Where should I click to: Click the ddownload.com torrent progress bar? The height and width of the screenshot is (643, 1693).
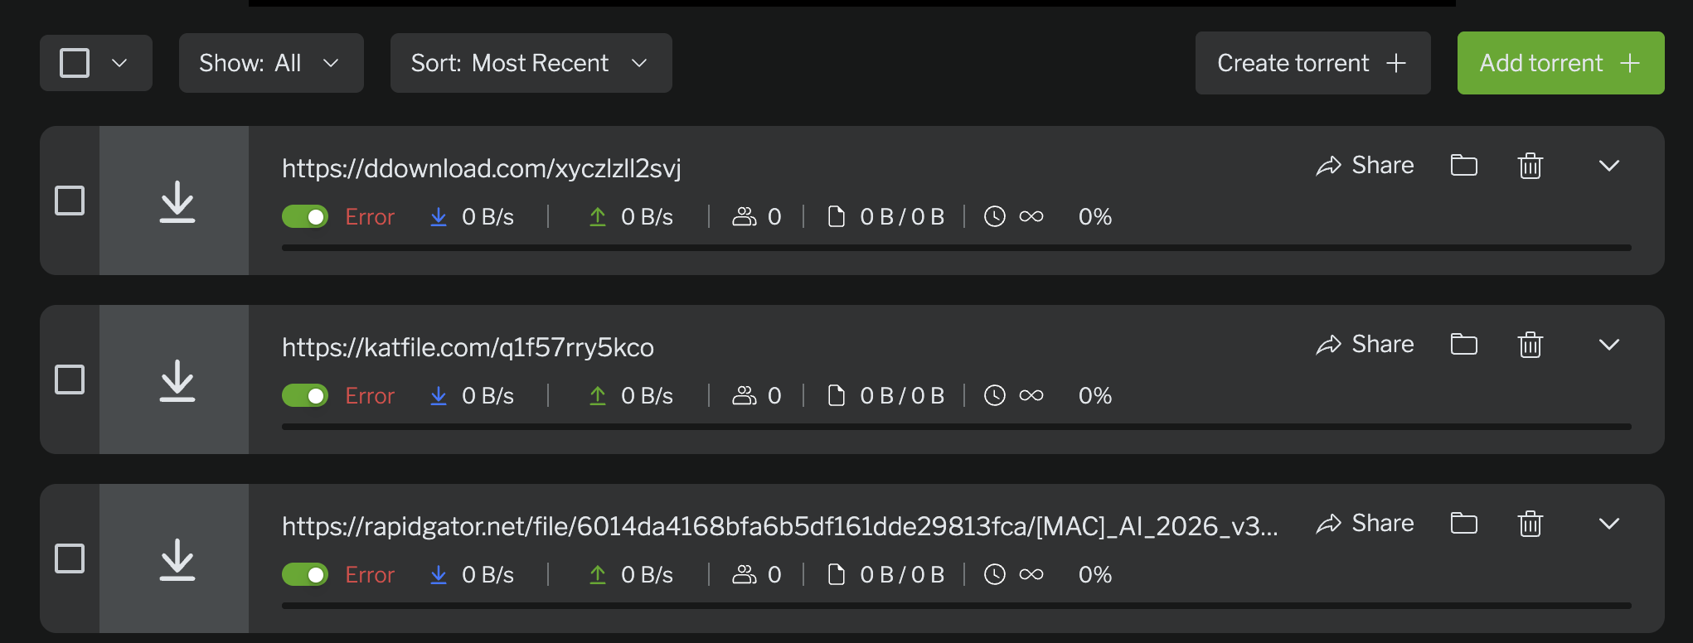tap(956, 248)
